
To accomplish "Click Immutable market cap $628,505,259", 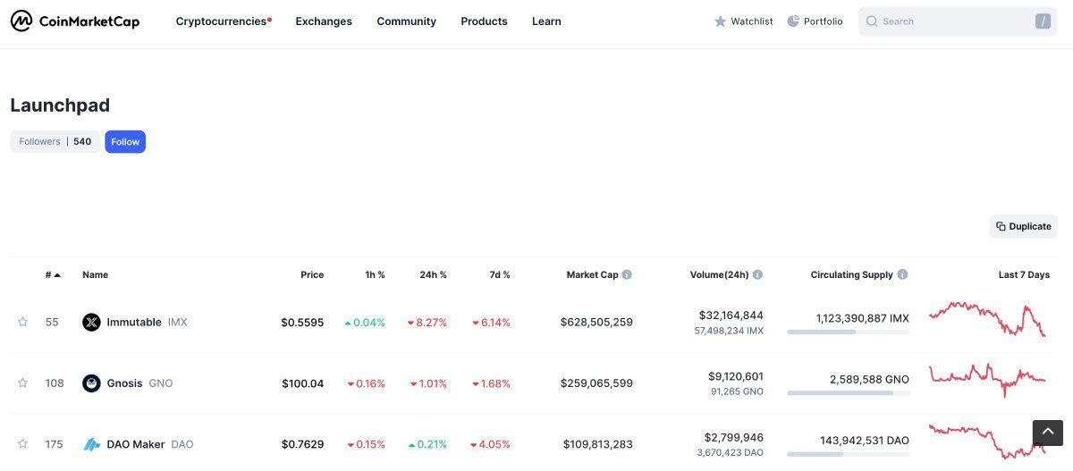I will pyautogui.click(x=596, y=322).
